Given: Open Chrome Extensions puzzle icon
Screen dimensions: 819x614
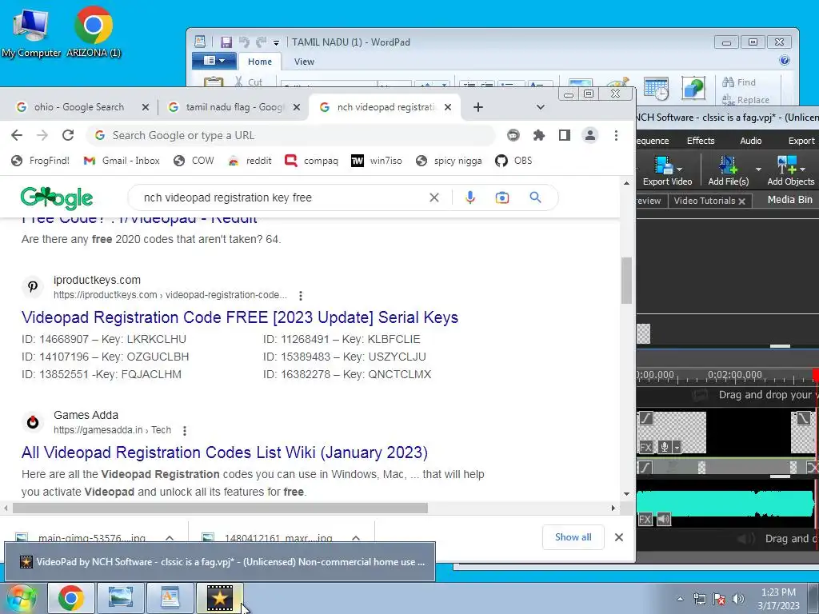Looking at the screenshot, I should pyautogui.click(x=538, y=135).
